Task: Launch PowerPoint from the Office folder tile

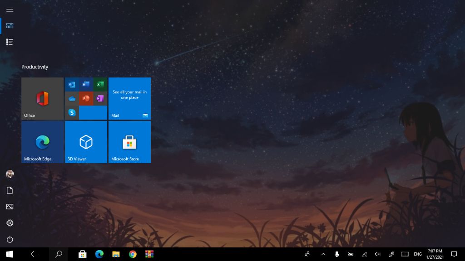Action: 86,99
